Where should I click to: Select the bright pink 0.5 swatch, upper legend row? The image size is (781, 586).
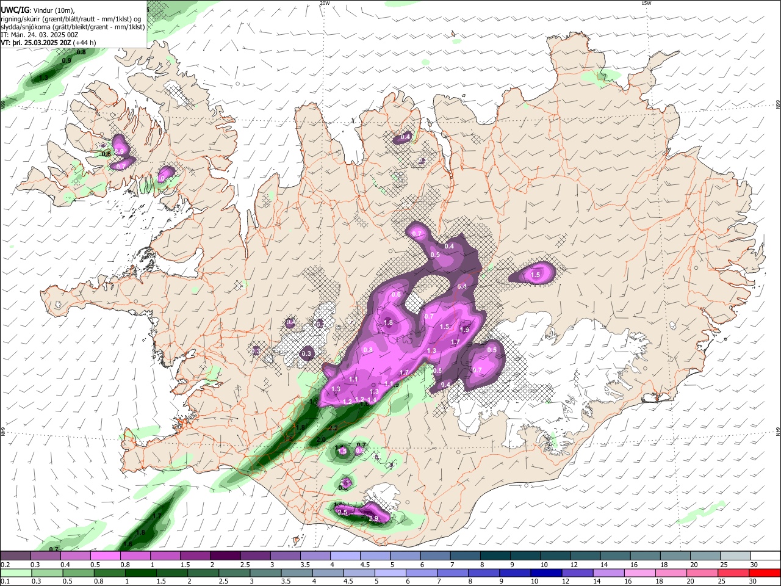(x=106, y=556)
